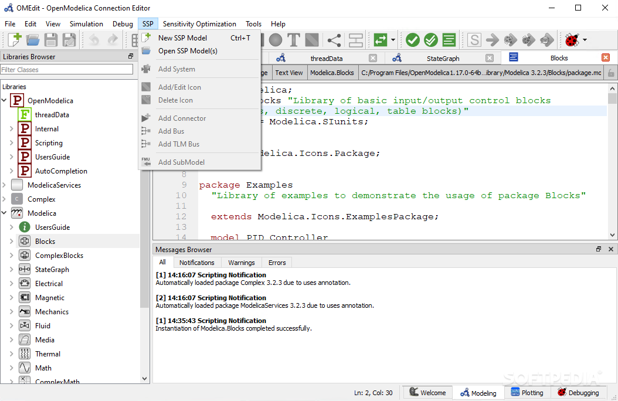Click the Simulation Setup 'S' icon

coord(474,40)
